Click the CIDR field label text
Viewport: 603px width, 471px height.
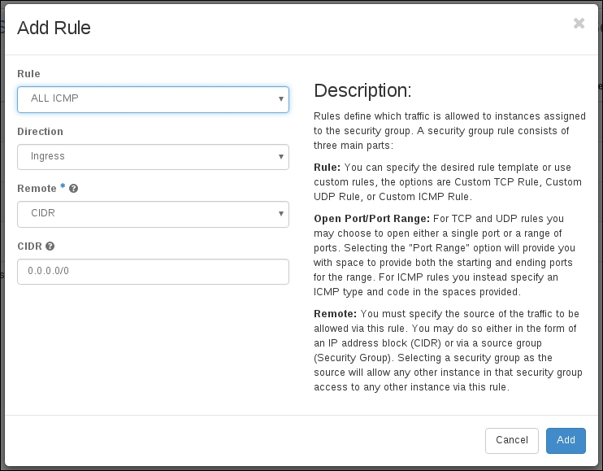pyautogui.click(x=29, y=246)
